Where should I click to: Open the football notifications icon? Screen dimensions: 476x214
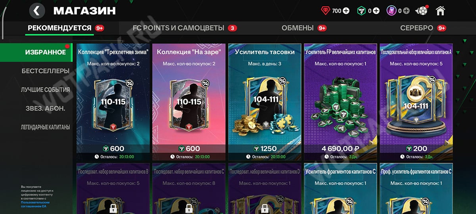[421, 11]
